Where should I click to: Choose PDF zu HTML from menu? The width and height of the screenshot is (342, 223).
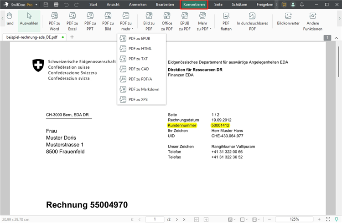[x=141, y=49]
